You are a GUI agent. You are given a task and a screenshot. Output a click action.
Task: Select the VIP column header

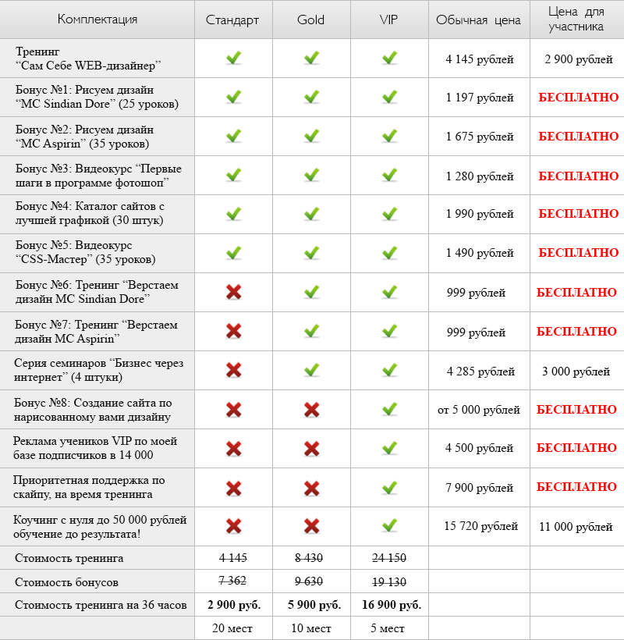point(389,20)
